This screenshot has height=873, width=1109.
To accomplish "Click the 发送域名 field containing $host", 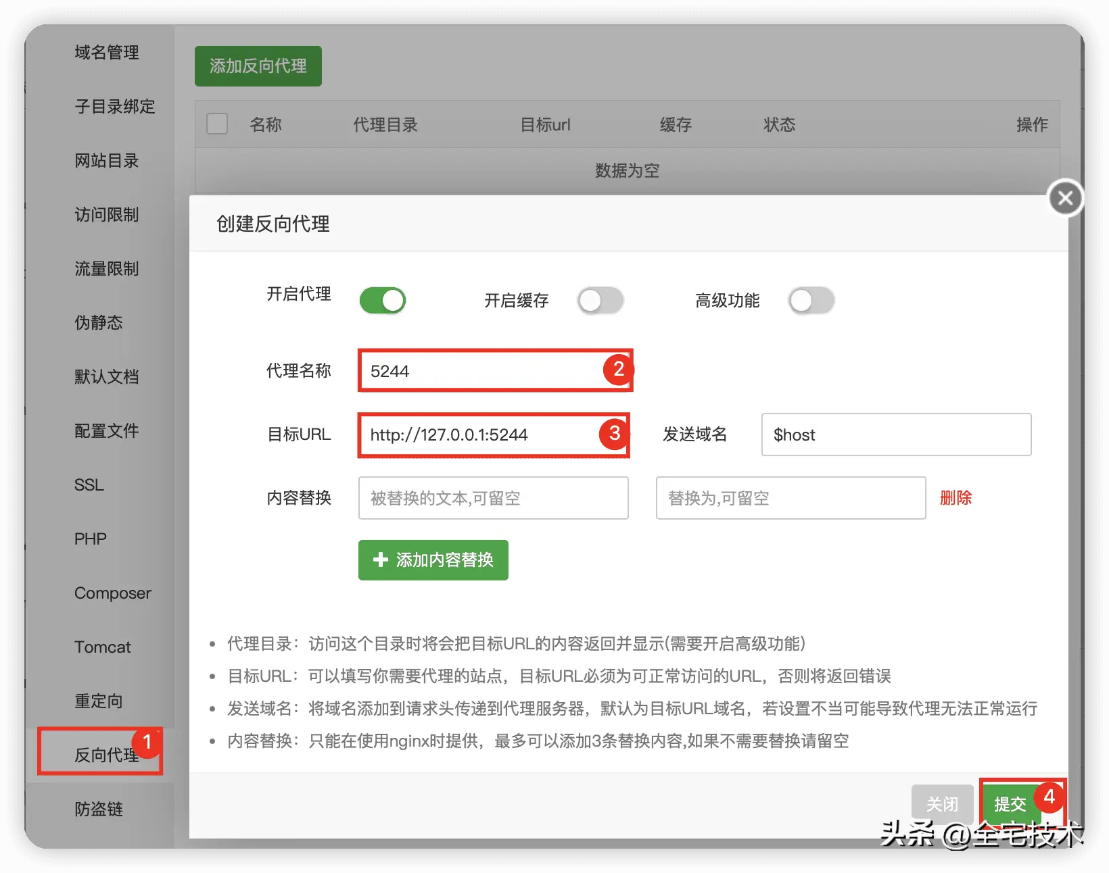I will point(895,435).
